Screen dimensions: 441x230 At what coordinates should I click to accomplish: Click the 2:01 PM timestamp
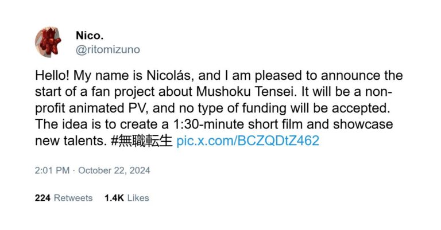(52, 170)
